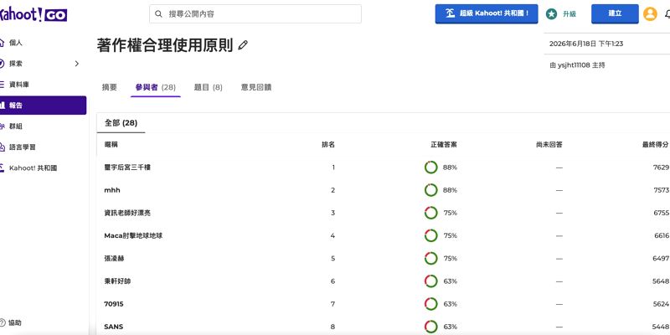Open participant 秉軒好帥 row
Screen dimensions: 670x335
[384, 281]
